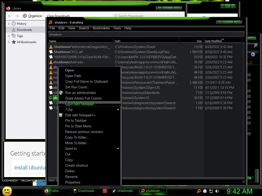Image resolution: width=262 pixels, height=196 pixels.
Task: Choose Set Run Count...
Action: (x=89, y=87)
